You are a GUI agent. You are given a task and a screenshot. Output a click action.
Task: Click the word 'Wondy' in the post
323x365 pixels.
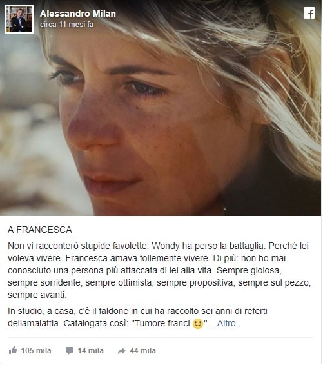(x=166, y=246)
